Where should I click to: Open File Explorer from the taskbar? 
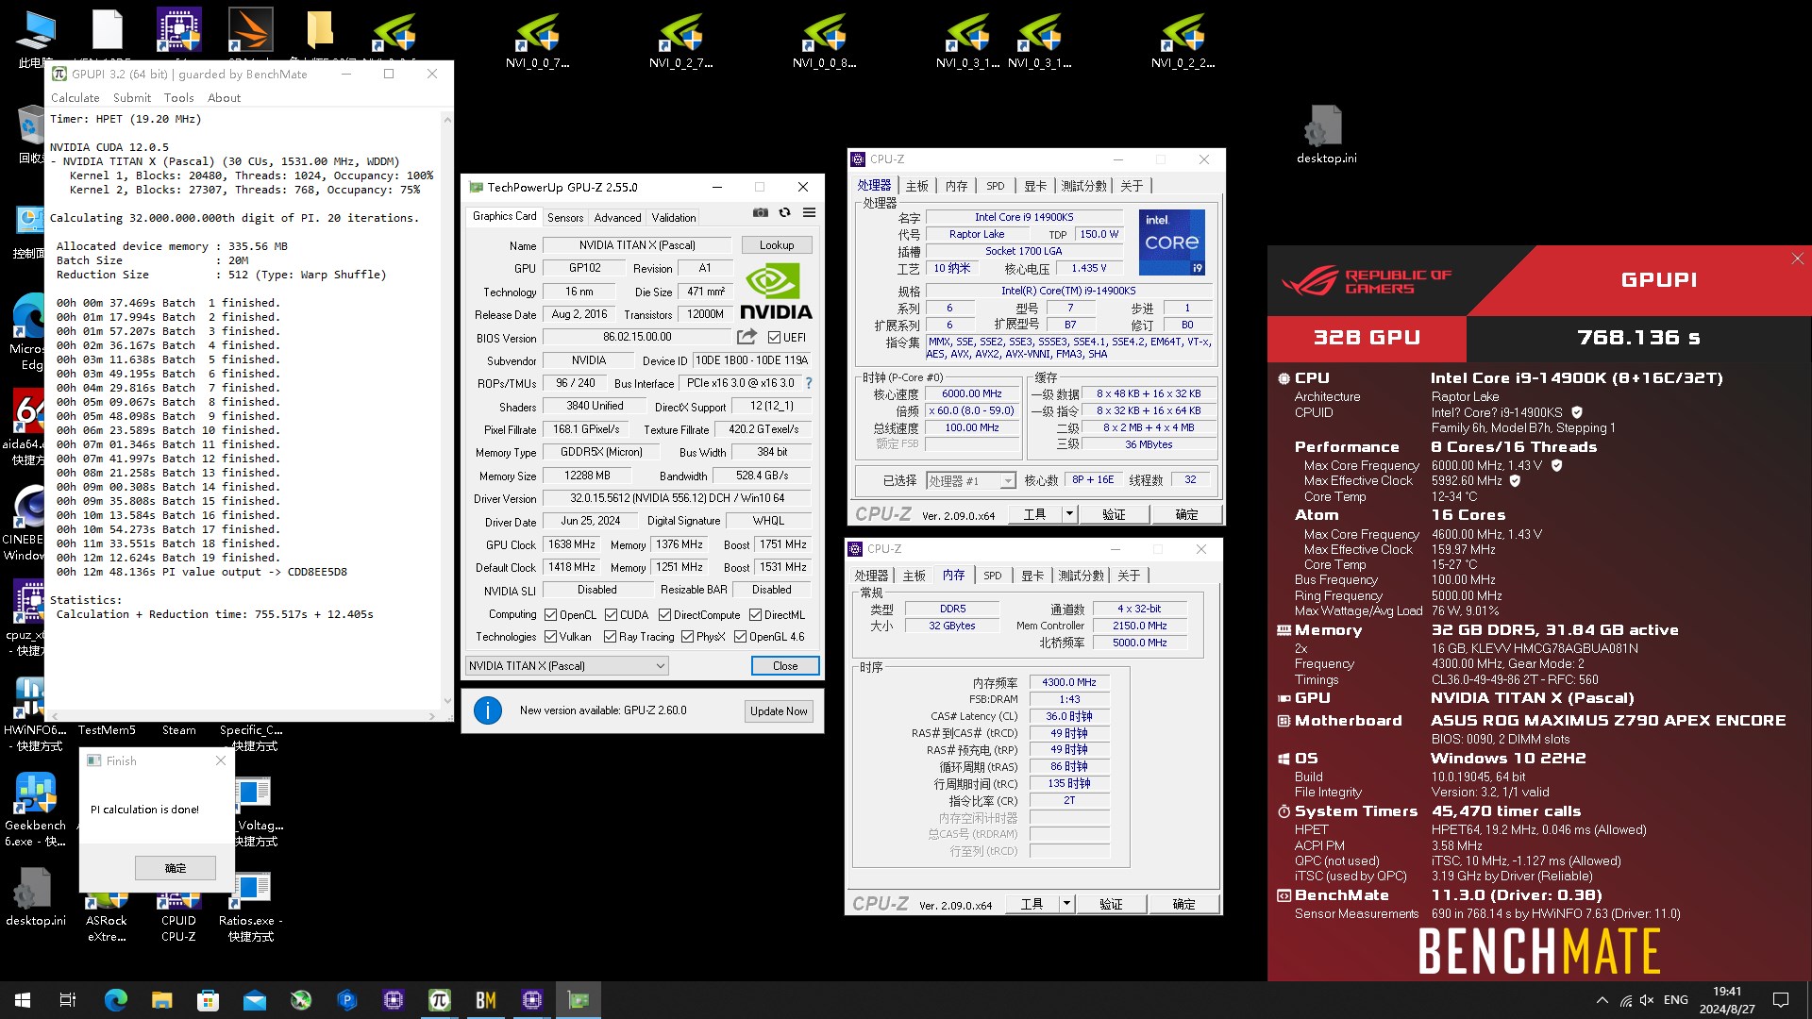click(161, 1000)
